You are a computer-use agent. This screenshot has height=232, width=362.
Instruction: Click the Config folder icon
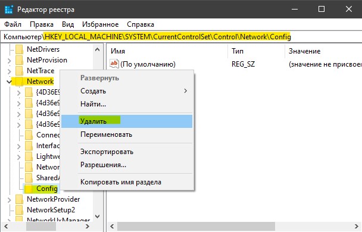(29, 189)
